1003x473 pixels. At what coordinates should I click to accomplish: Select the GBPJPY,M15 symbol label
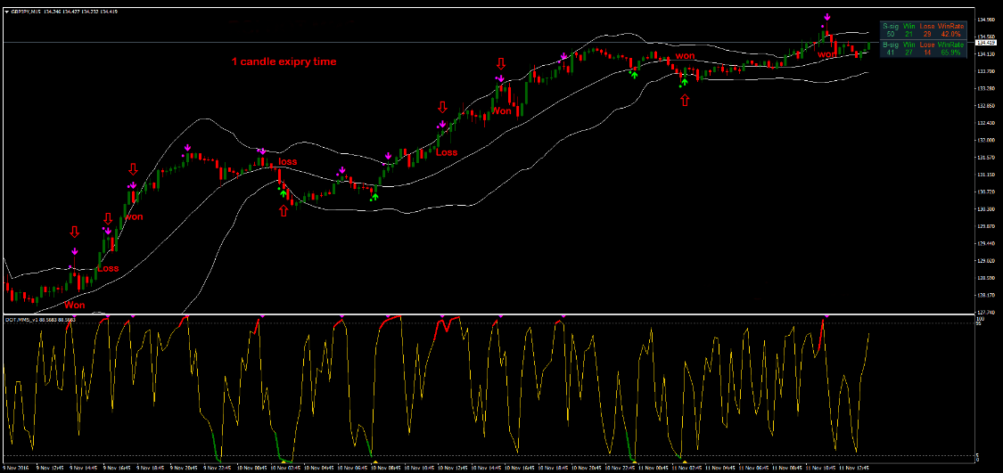pyautogui.click(x=25, y=11)
